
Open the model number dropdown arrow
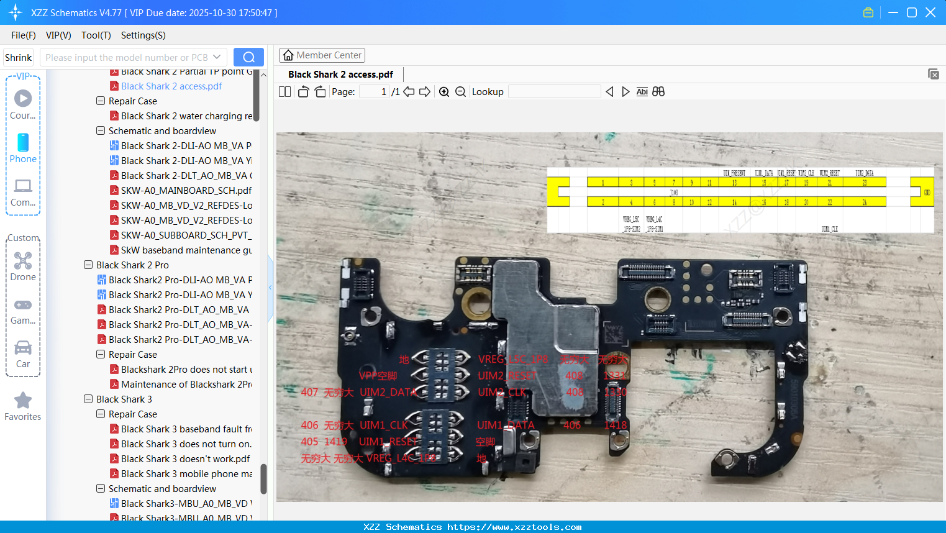point(217,57)
